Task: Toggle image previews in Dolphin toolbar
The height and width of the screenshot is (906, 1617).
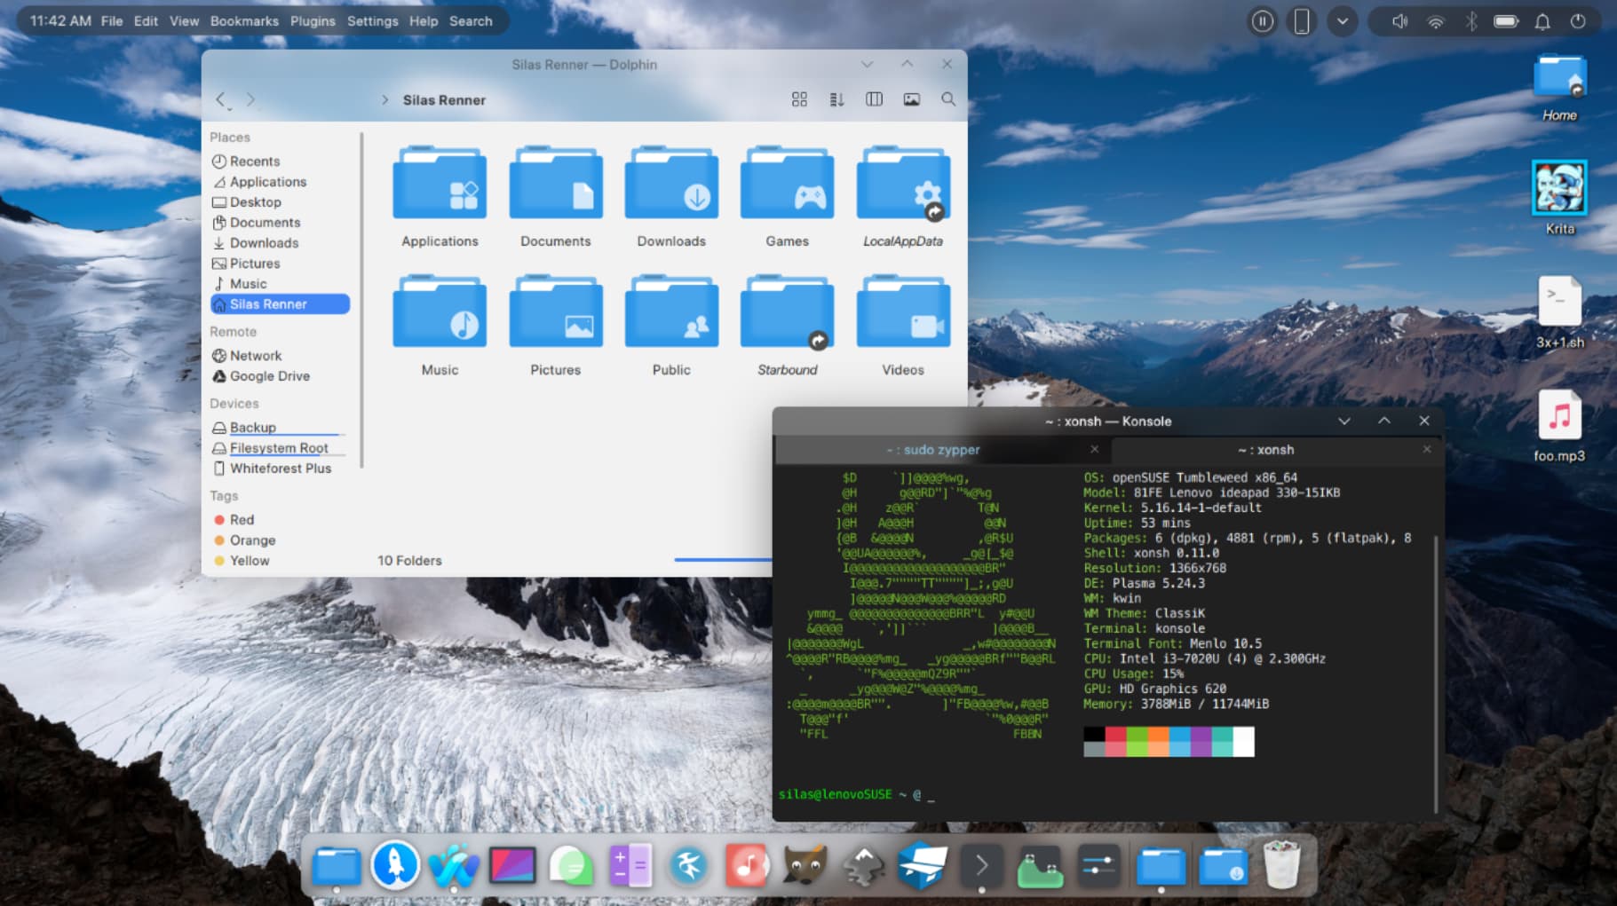Action: click(x=911, y=99)
